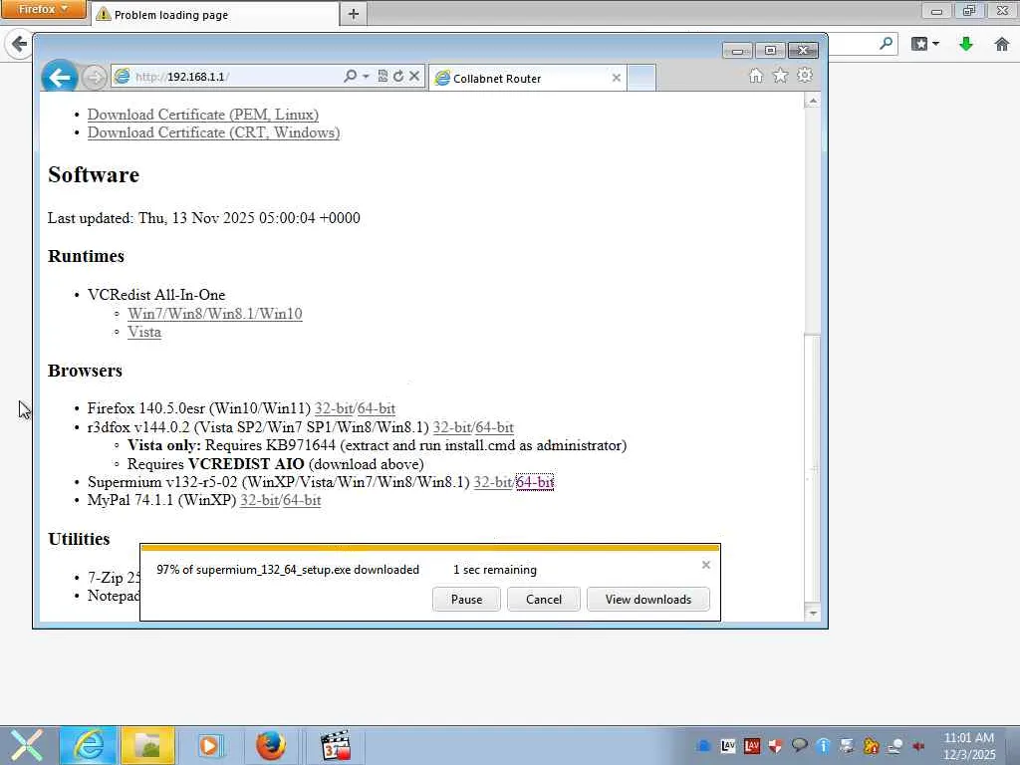
Task: Click the IE page scrollbar up arrow
Action: coord(812,101)
